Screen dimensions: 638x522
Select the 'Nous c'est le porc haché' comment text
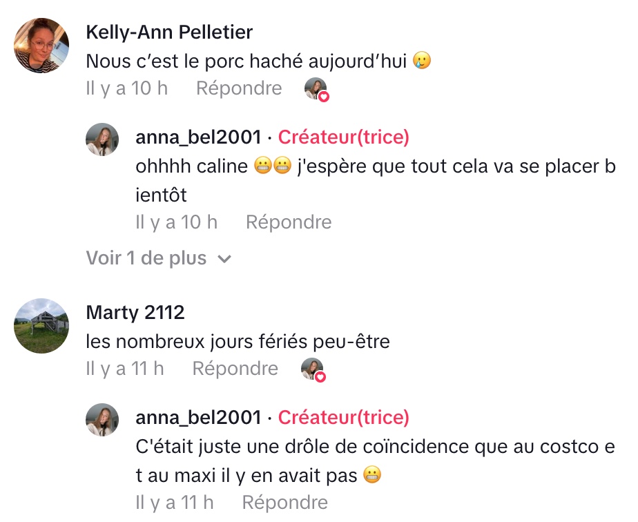(x=249, y=61)
